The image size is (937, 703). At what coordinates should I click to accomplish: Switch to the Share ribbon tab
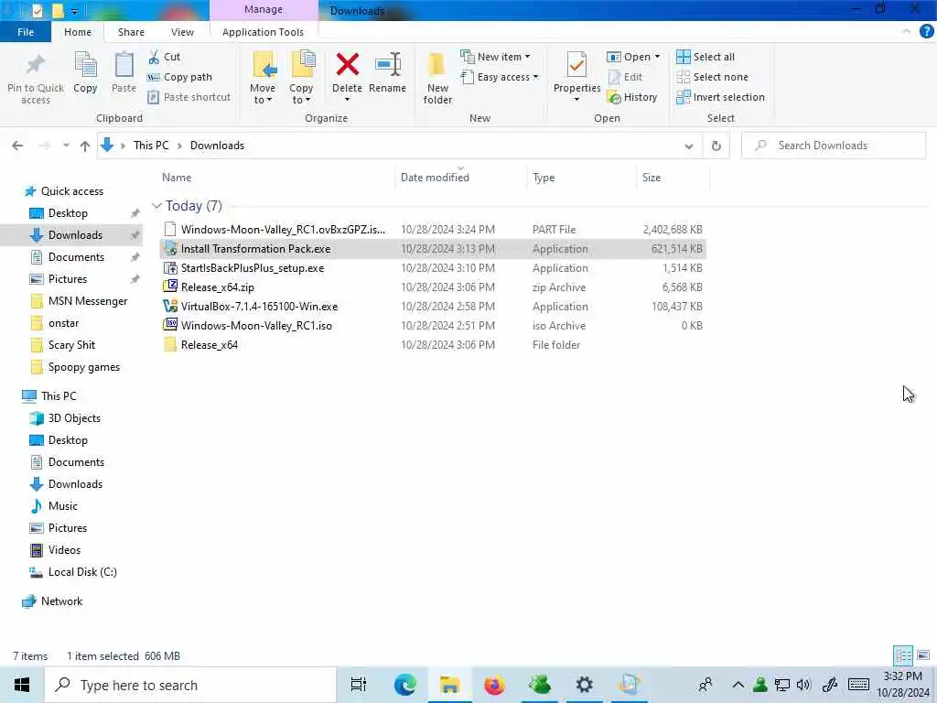tap(131, 32)
